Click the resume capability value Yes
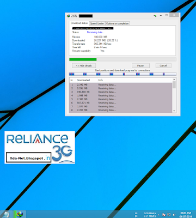Viewport: 196px width, 218px height. pos(102,51)
